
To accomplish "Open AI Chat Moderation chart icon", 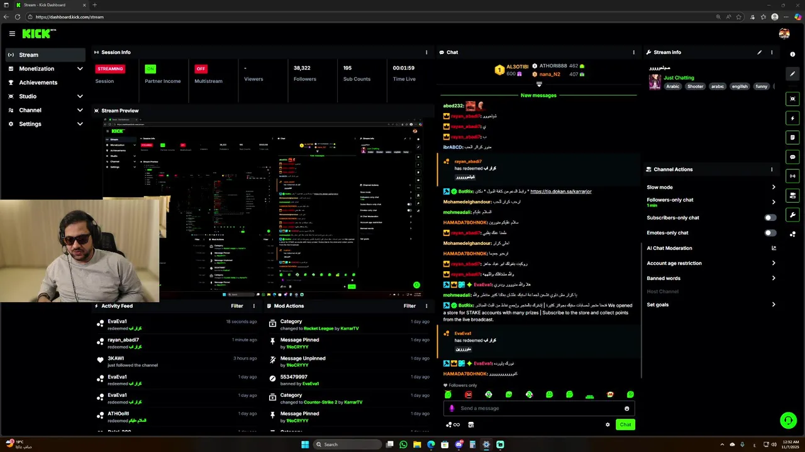I will (x=774, y=248).
